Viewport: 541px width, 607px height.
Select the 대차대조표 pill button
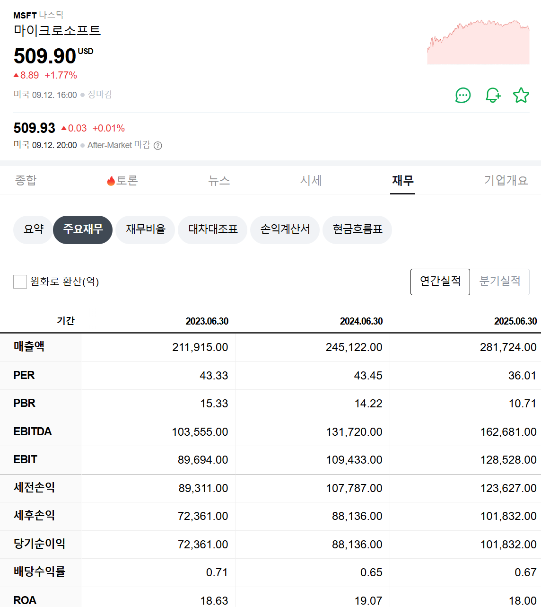213,229
